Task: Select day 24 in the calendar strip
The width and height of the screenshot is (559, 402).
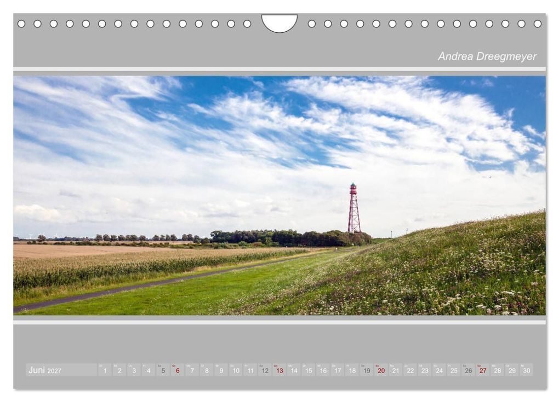Action: click(x=439, y=370)
